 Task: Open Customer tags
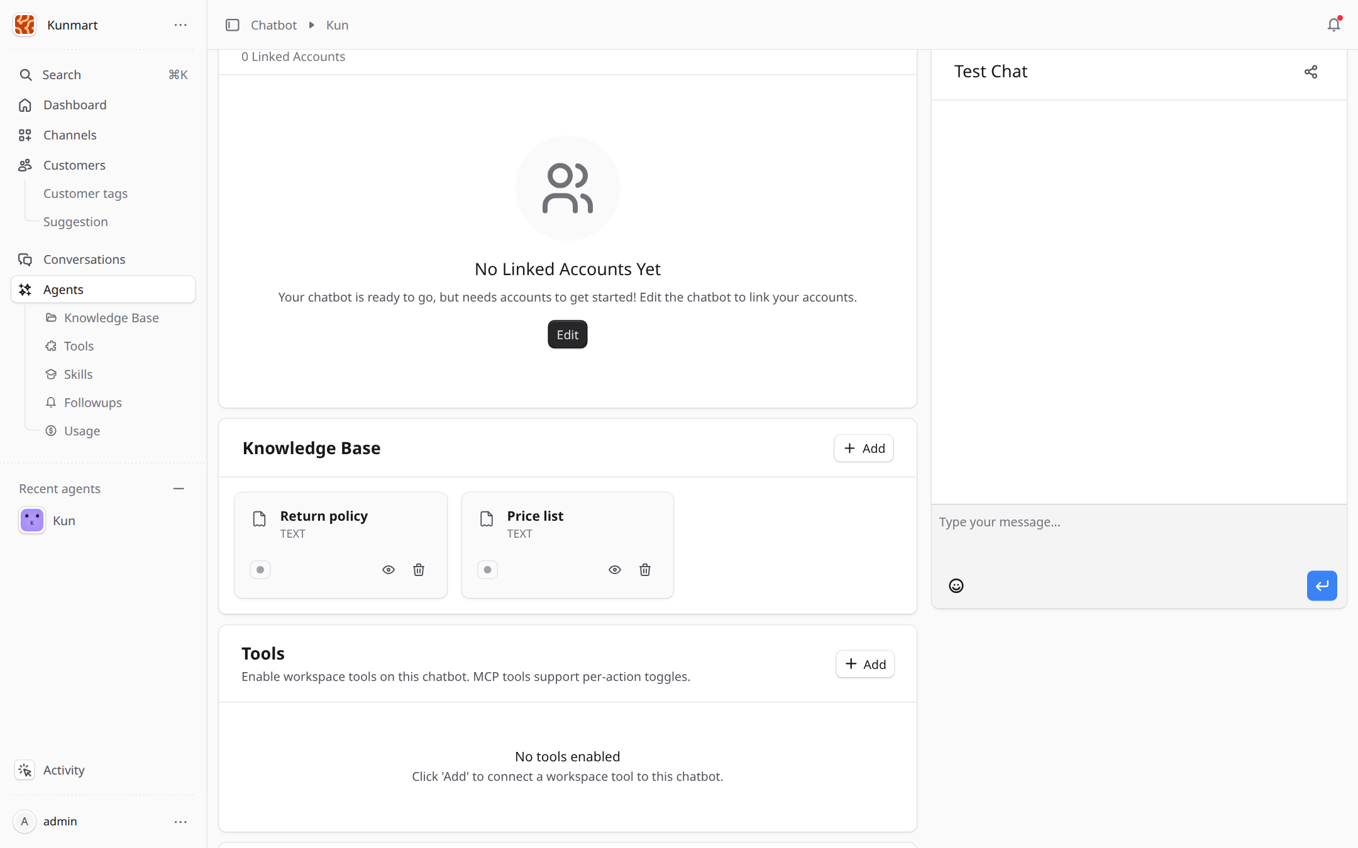tap(86, 193)
